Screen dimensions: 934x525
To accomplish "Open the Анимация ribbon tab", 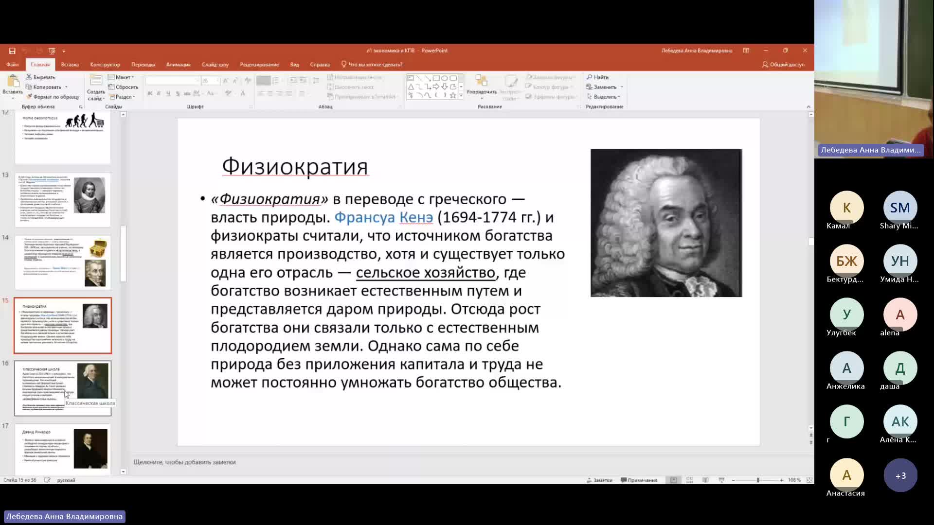I will click(179, 64).
